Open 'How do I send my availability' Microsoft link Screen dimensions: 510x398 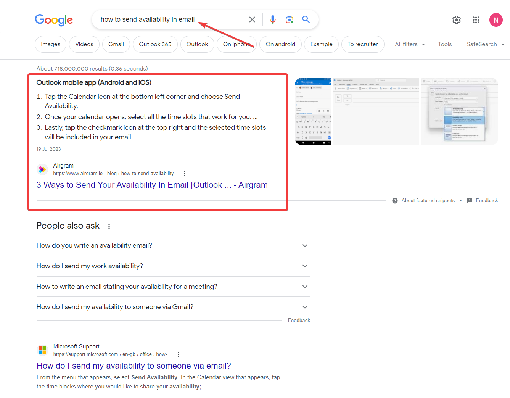[x=134, y=366]
